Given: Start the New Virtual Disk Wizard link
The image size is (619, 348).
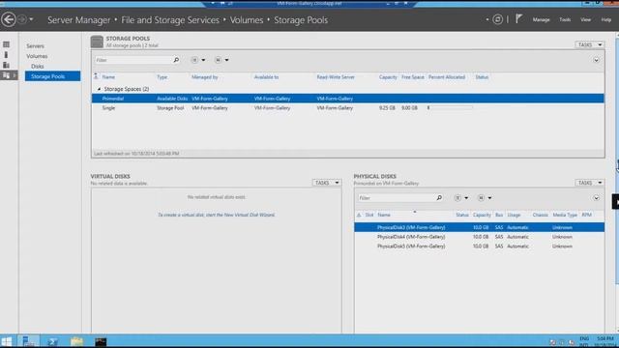Looking at the screenshot, I should 217,215.
